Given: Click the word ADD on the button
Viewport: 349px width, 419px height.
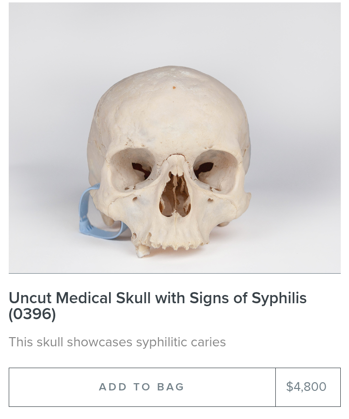Looking at the screenshot, I should click(x=112, y=387).
